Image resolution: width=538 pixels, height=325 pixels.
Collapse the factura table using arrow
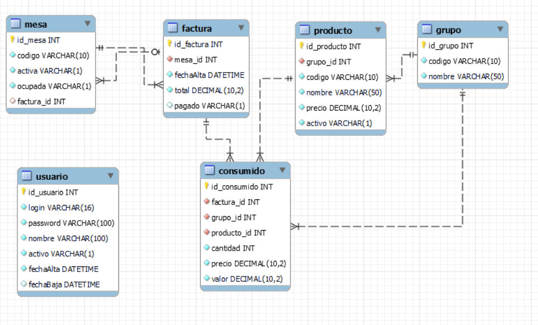pos(241,27)
